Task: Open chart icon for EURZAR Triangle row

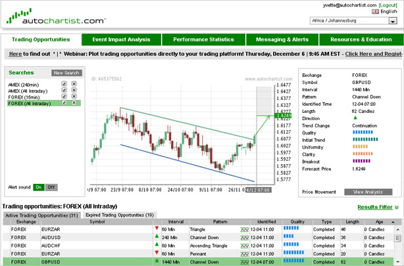Action: point(244,229)
